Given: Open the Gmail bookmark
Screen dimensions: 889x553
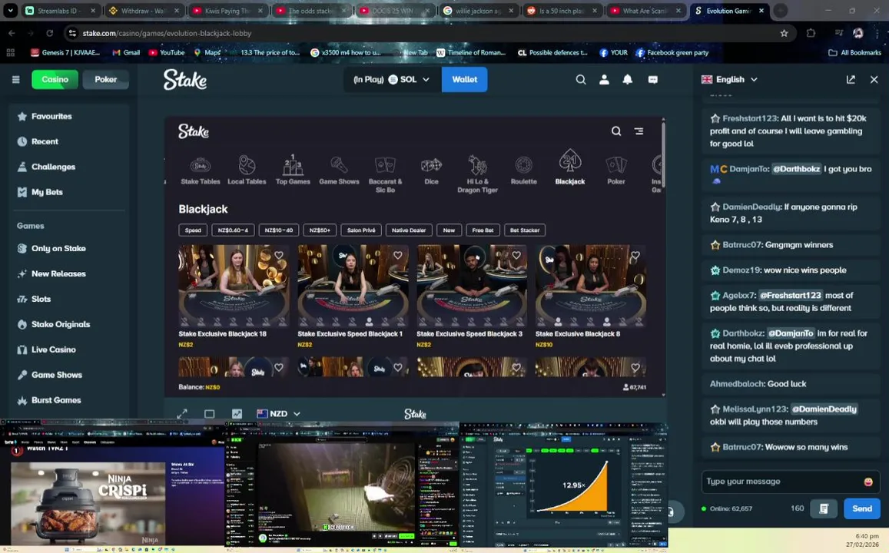Looking at the screenshot, I should click(126, 53).
